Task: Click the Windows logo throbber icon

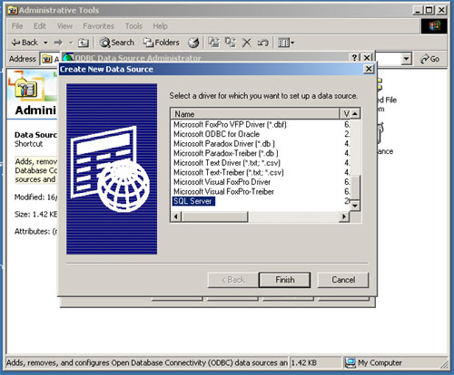Action: [434, 26]
